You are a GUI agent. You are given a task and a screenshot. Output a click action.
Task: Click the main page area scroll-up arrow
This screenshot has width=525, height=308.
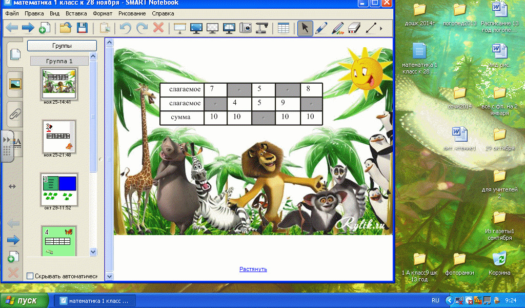coord(109,42)
